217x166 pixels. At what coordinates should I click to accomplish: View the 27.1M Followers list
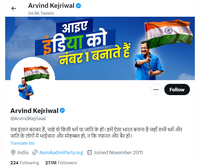pos(61,163)
